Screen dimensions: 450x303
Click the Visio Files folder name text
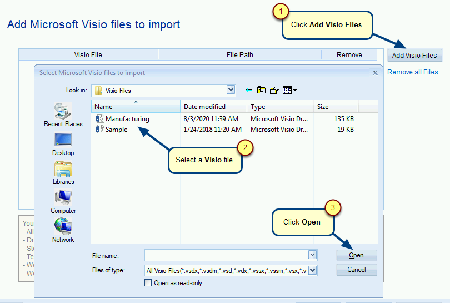coord(118,91)
